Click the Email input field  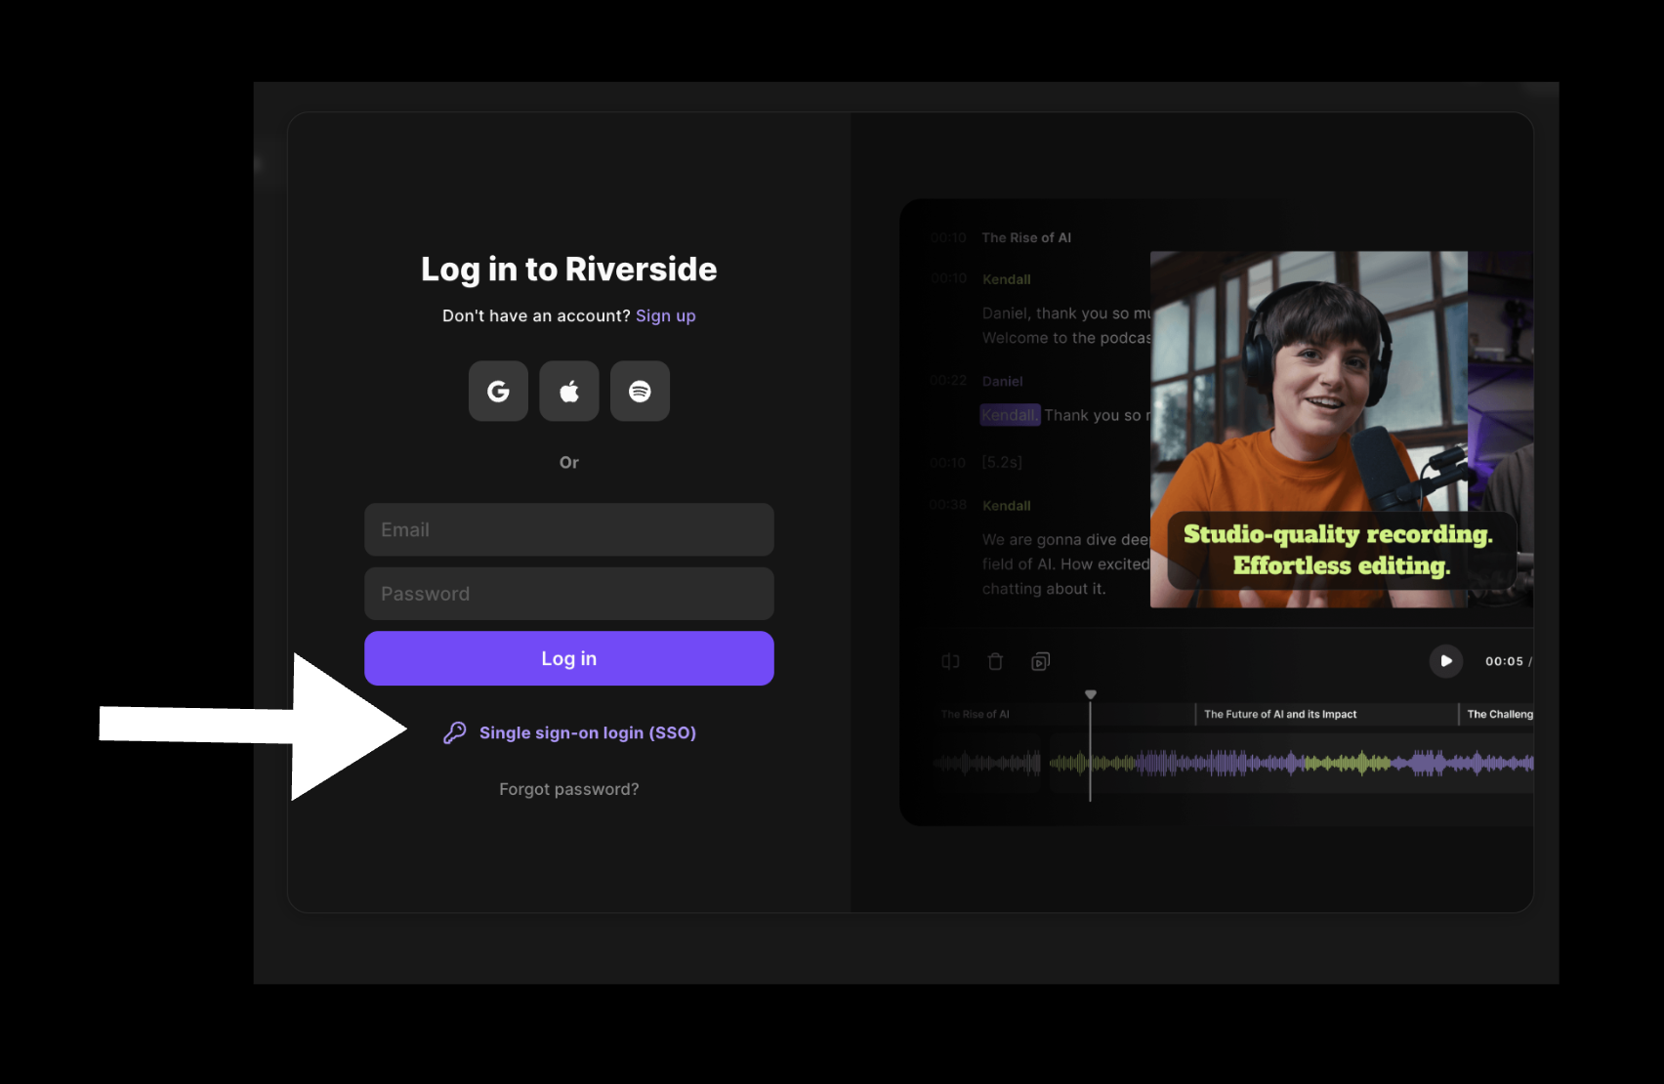click(569, 529)
